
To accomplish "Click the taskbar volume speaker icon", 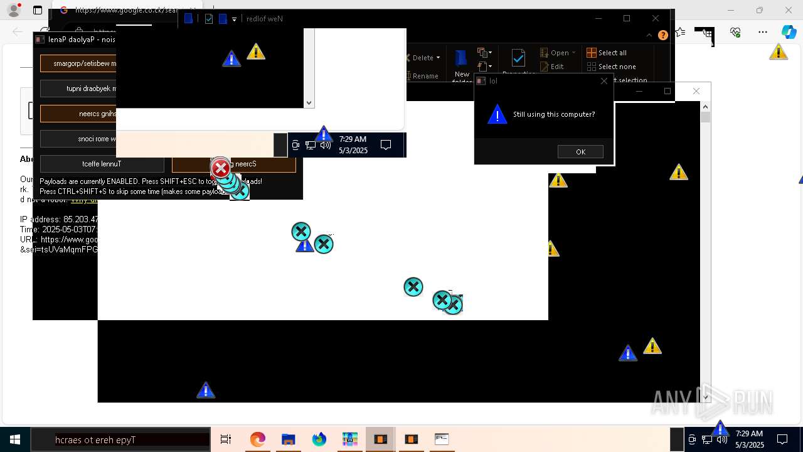I will tap(721, 439).
